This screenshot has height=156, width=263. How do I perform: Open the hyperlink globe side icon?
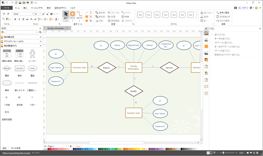tap(206, 73)
